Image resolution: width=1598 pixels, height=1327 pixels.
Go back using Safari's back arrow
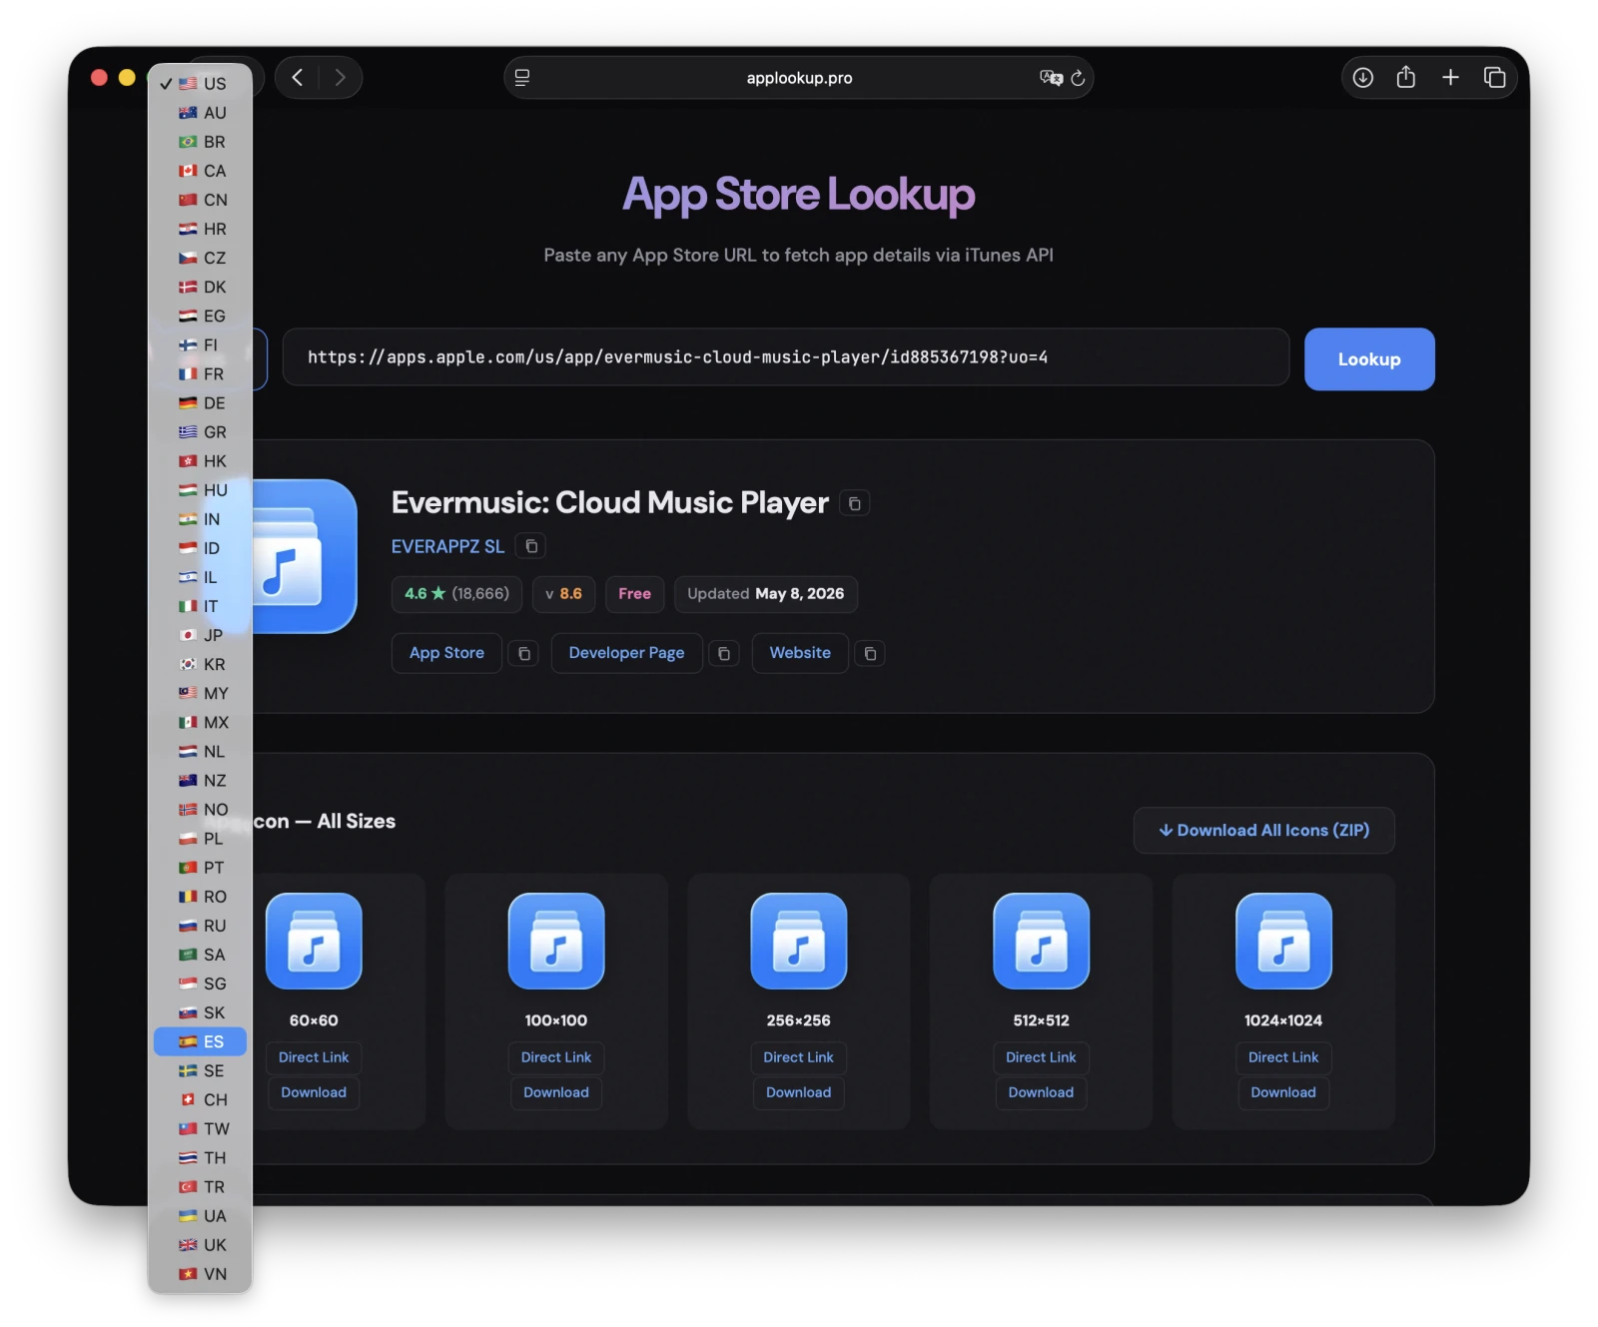pos(298,78)
